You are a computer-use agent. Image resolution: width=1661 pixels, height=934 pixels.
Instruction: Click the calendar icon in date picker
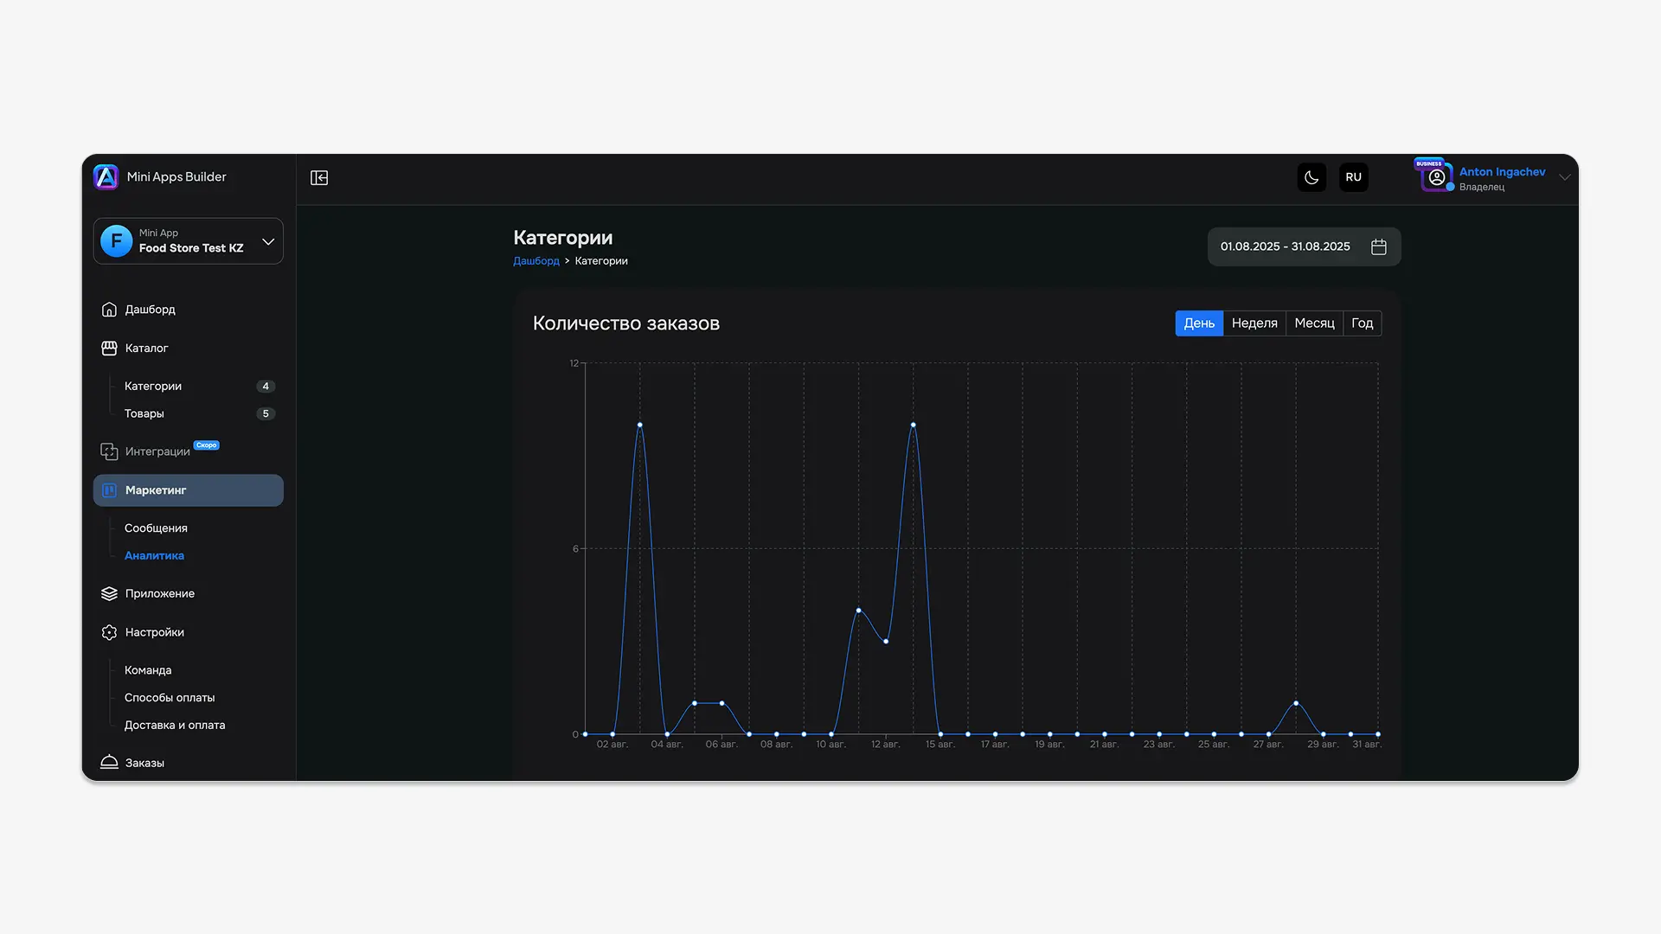pyautogui.click(x=1379, y=247)
